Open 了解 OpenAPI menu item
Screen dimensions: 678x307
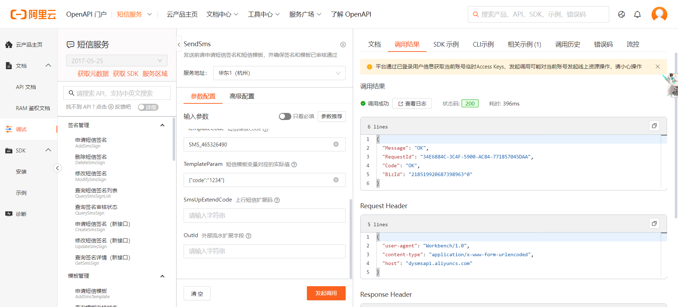click(351, 14)
